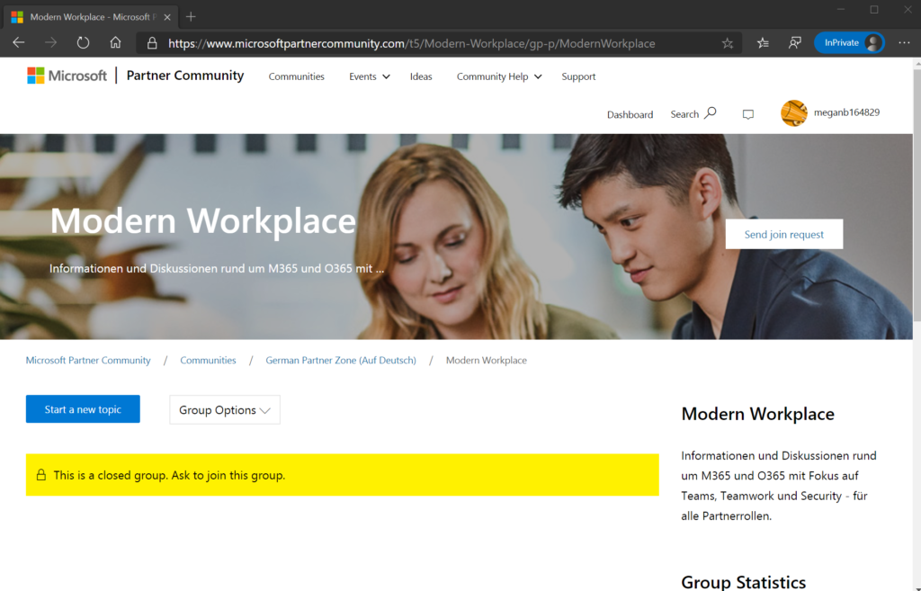Image resolution: width=921 pixels, height=591 pixels.
Task: Open the Communities nav item
Action: pos(297,77)
